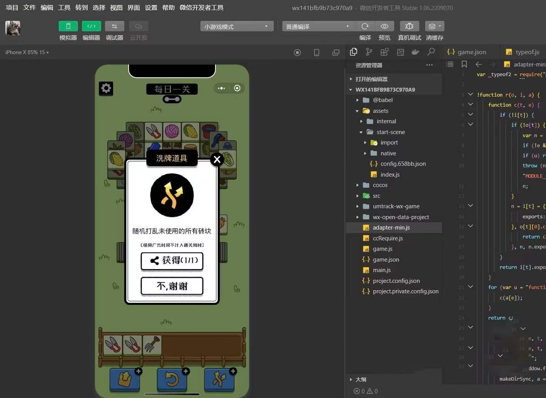Open the 视图 menu

pos(116,8)
